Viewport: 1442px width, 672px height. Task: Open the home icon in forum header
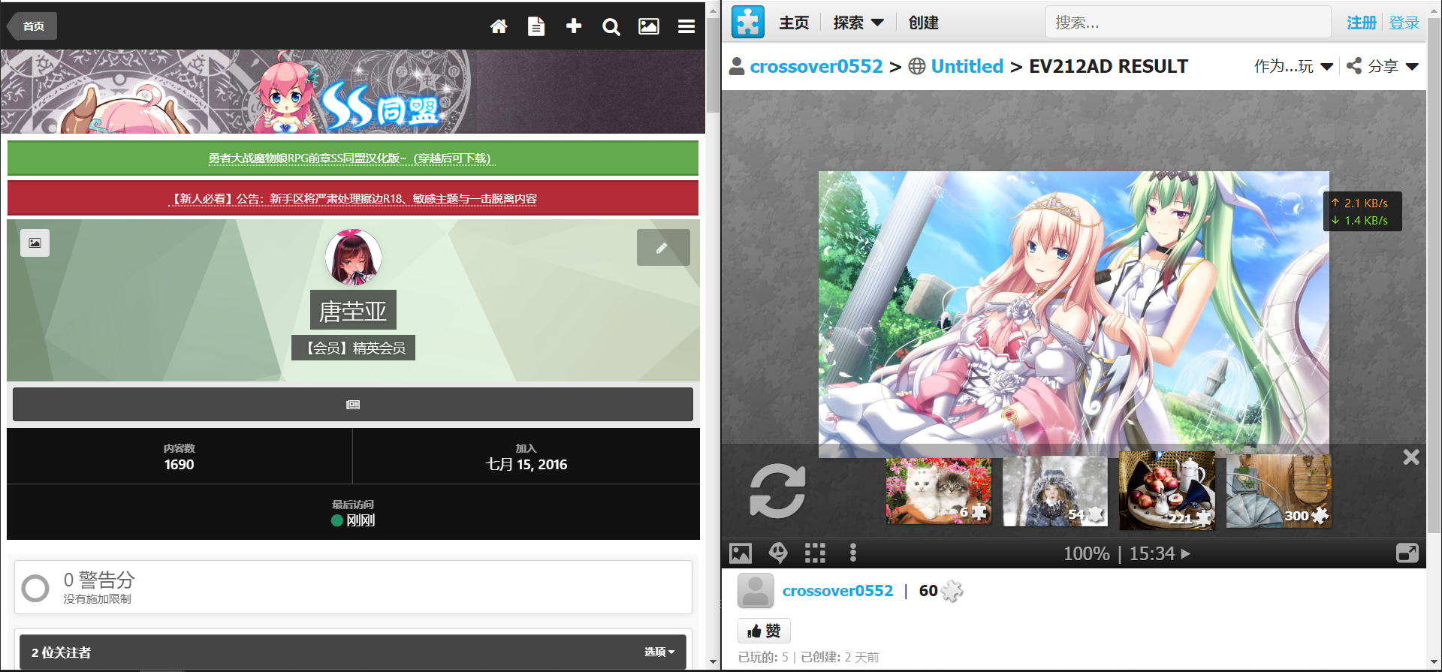[499, 26]
